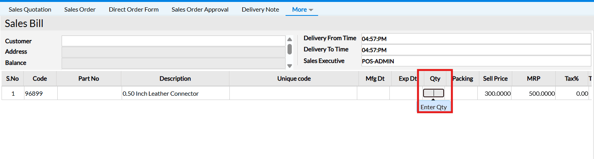
Task: Focus the Delivery From Time field
Action: click(x=476, y=39)
